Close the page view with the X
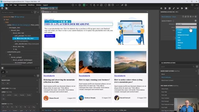199x112 pixels. point(147,12)
